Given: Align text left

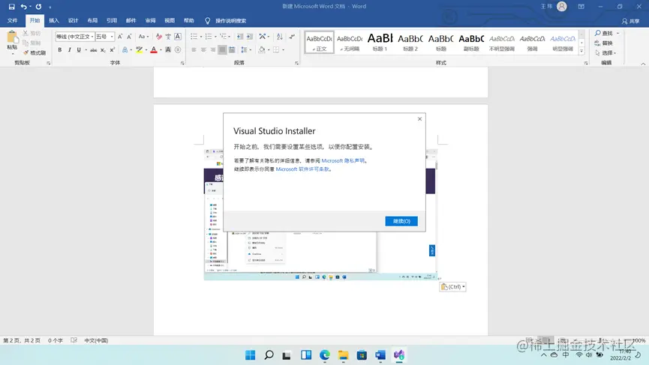Looking at the screenshot, I should click(x=194, y=50).
